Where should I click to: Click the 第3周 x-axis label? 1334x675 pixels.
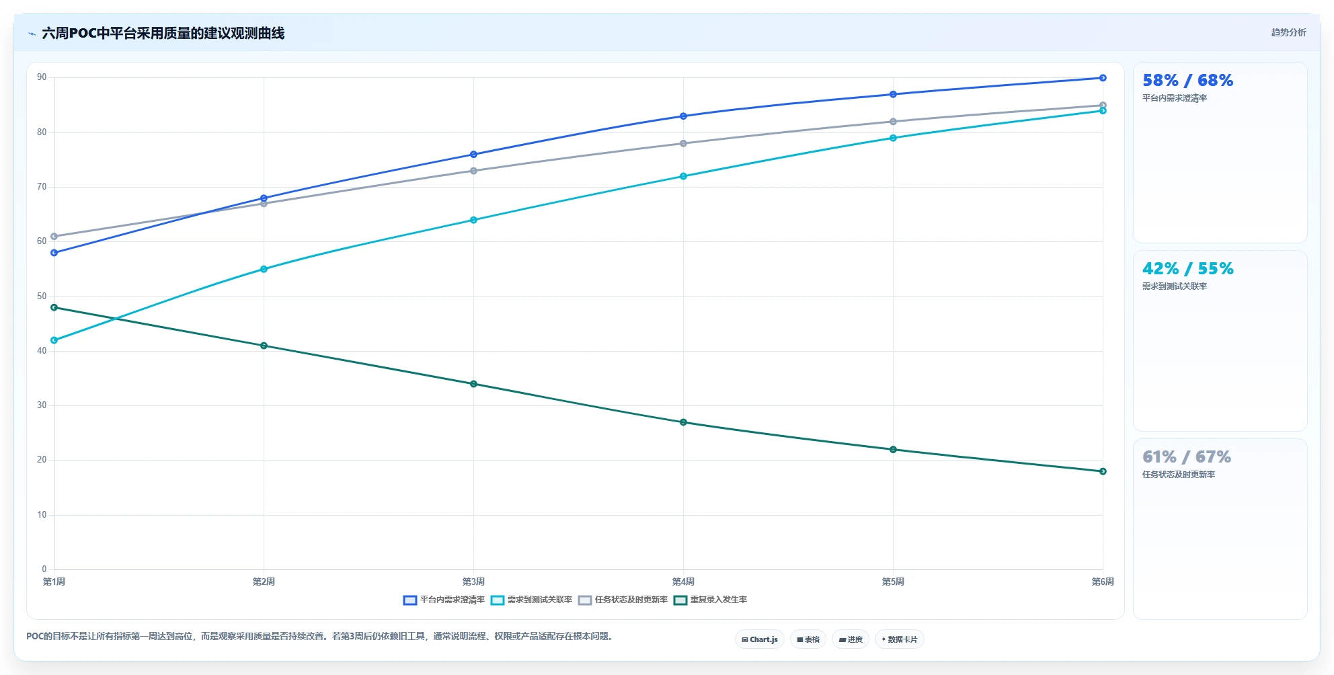[x=473, y=582]
